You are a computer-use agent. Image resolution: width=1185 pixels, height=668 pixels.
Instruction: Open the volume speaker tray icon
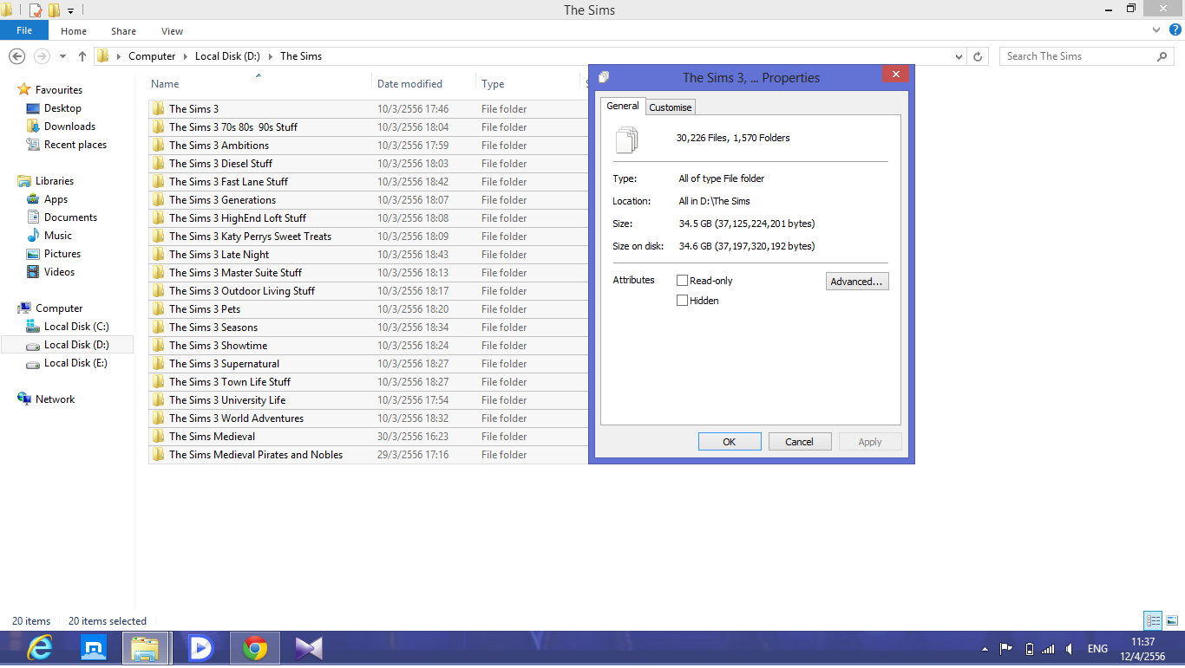click(x=1070, y=649)
